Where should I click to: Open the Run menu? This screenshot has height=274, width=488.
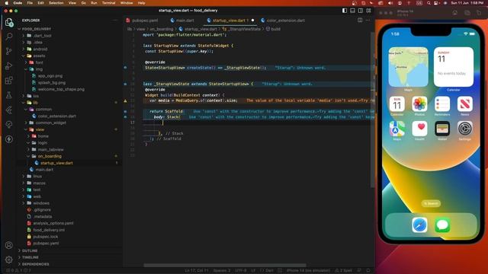point(94,3)
